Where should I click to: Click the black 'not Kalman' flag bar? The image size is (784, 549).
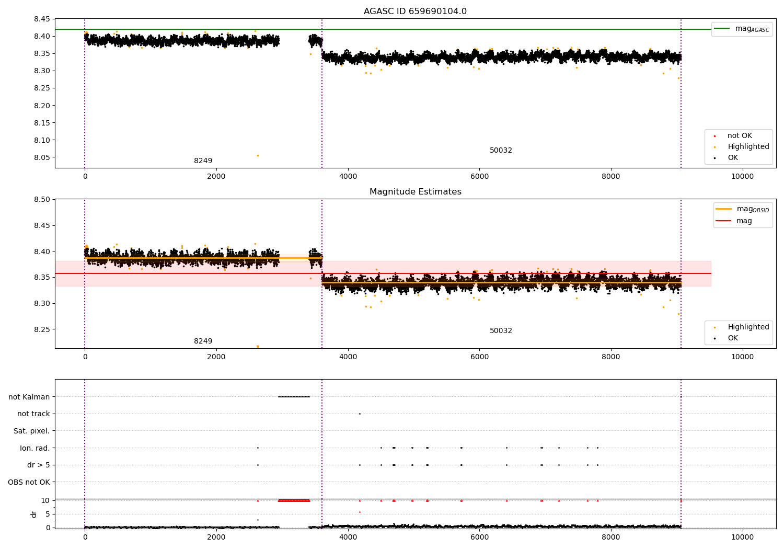pyautogui.click(x=294, y=397)
